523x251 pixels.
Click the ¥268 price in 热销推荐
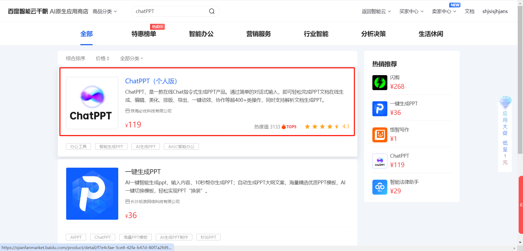coord(397,87)
